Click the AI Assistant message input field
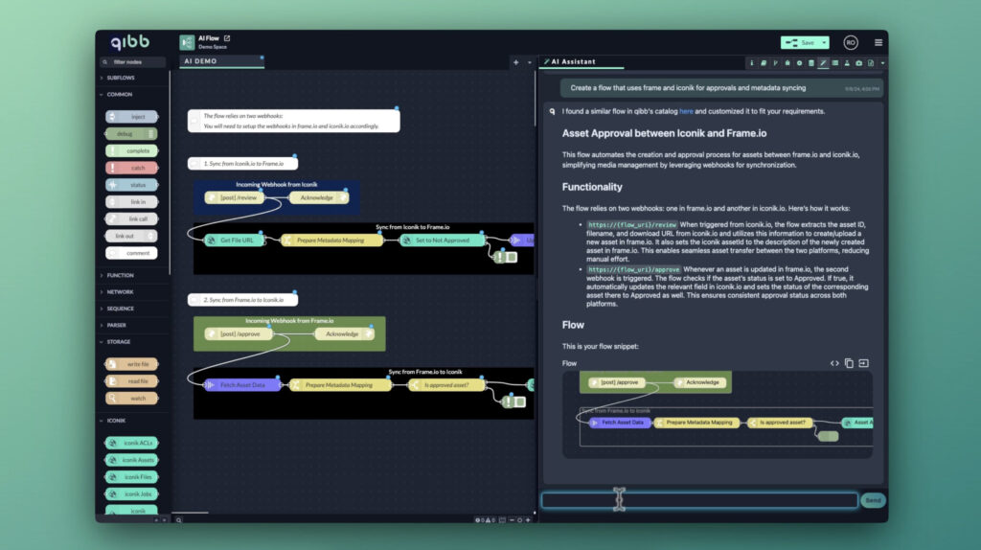 click(x=699, y=500)
